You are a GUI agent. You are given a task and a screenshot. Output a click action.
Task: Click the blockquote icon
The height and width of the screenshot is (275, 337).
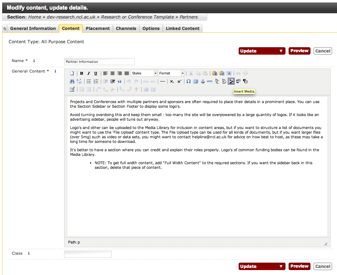[120, 81]
